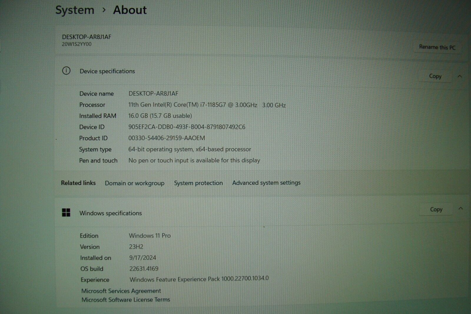Copy the device specifications
Image resolution: width=471 pixels, height=314 pixels.
pos(435,76)
